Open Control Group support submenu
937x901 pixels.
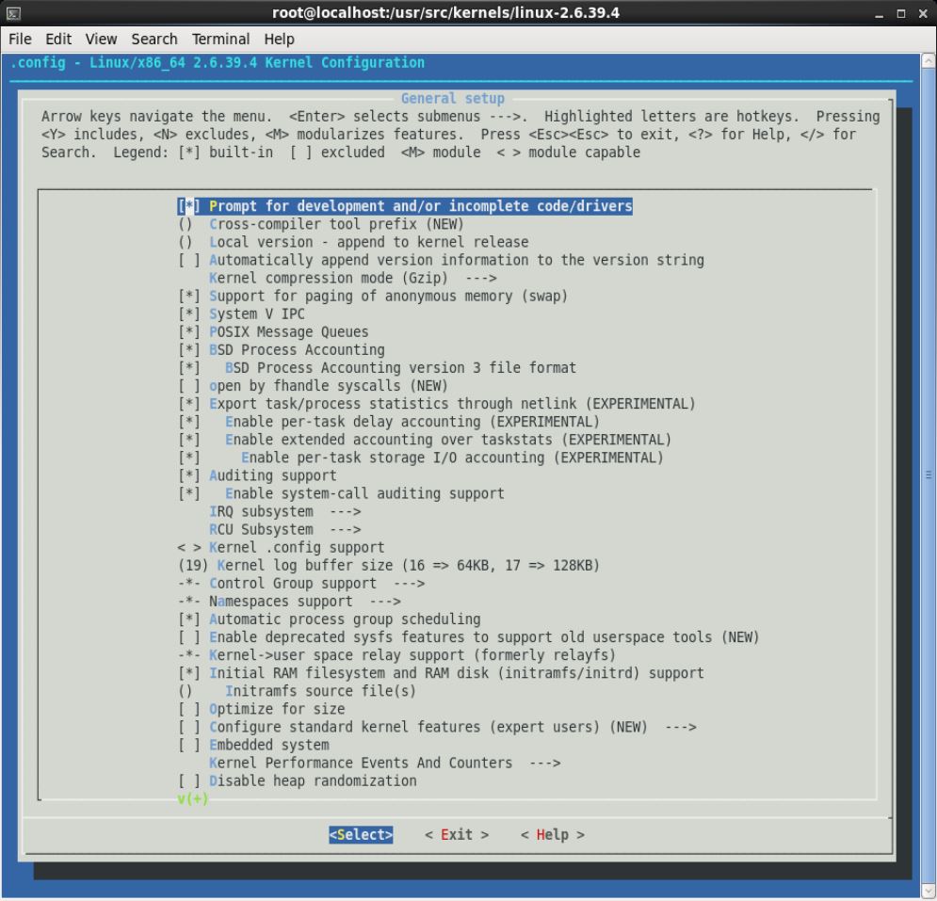pos(301,583)
